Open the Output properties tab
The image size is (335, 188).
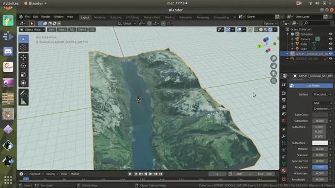pyautogui.click(x=284, y=100)
